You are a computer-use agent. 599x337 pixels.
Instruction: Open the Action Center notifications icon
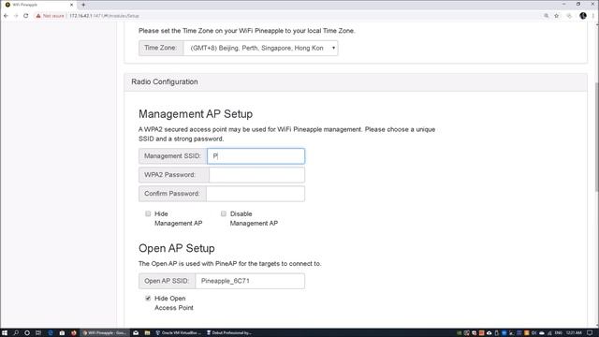(x=590, y=333)
